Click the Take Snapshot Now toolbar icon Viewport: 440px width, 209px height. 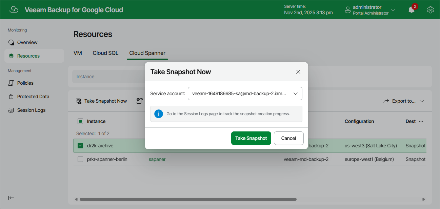point(79,101)
